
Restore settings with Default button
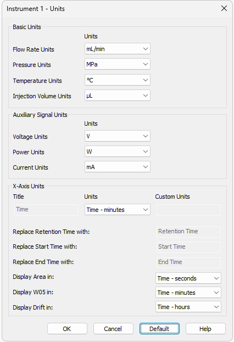[x=159, y=328]
